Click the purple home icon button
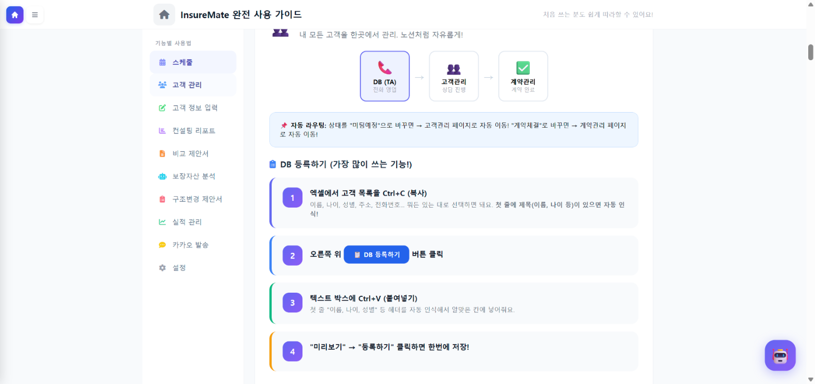Screen dimensions: 815x384 click(15, 15)
